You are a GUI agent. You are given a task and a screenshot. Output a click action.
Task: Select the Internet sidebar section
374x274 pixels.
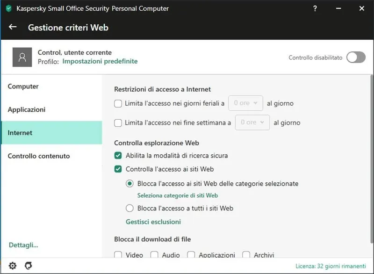(x=51, y=133)
